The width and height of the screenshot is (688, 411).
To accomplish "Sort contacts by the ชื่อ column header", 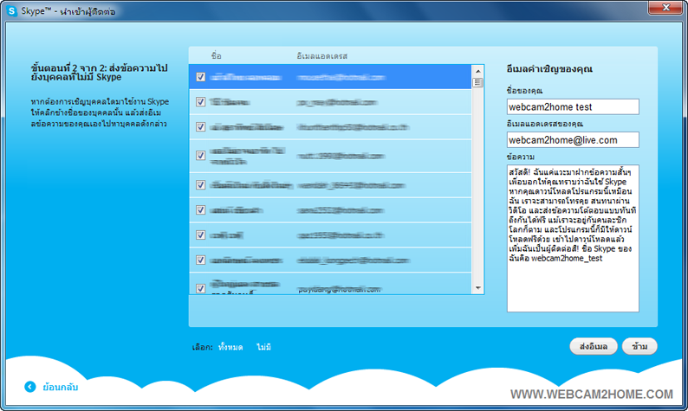I will click(216, 55).
